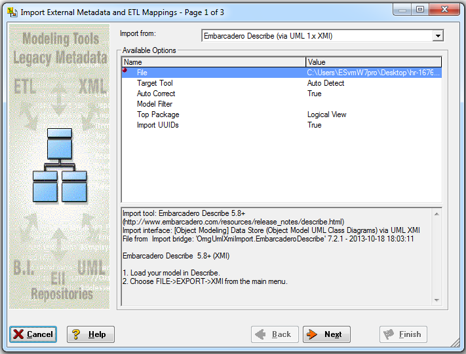Screen dimensions: 466x354
Task: Click the hierarchy diagram image in sidebar
Action: (60, 166)
